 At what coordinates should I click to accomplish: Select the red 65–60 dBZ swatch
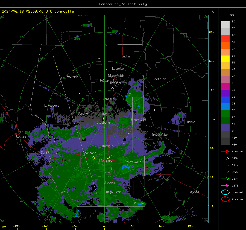pyautogui.click(x=225, y=39)
